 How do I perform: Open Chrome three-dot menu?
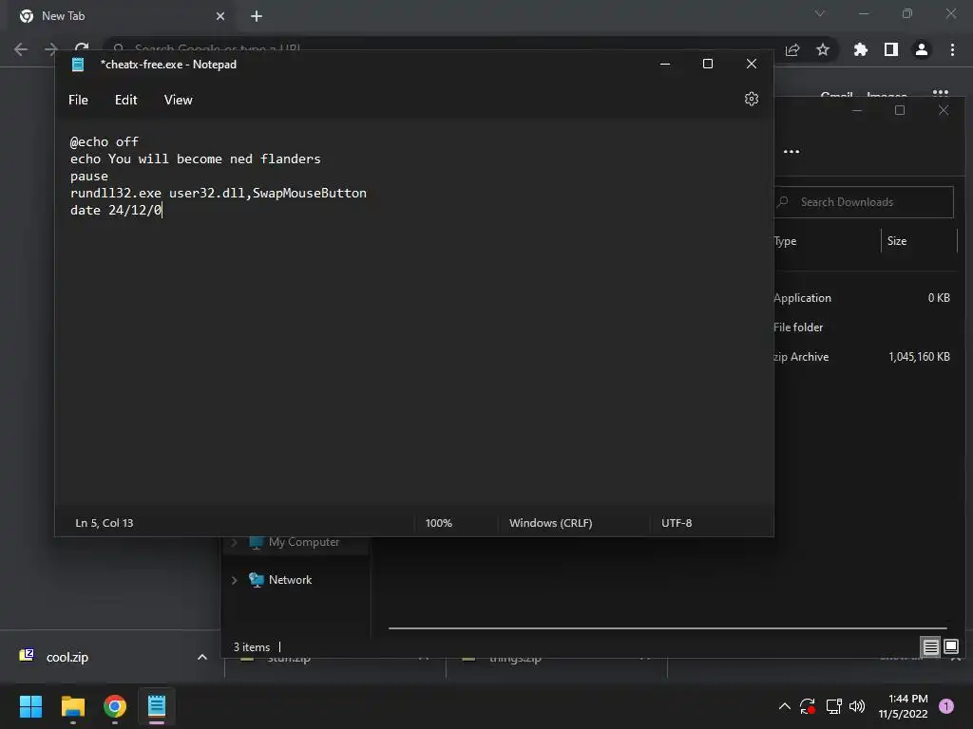click(x=952, y=49)
